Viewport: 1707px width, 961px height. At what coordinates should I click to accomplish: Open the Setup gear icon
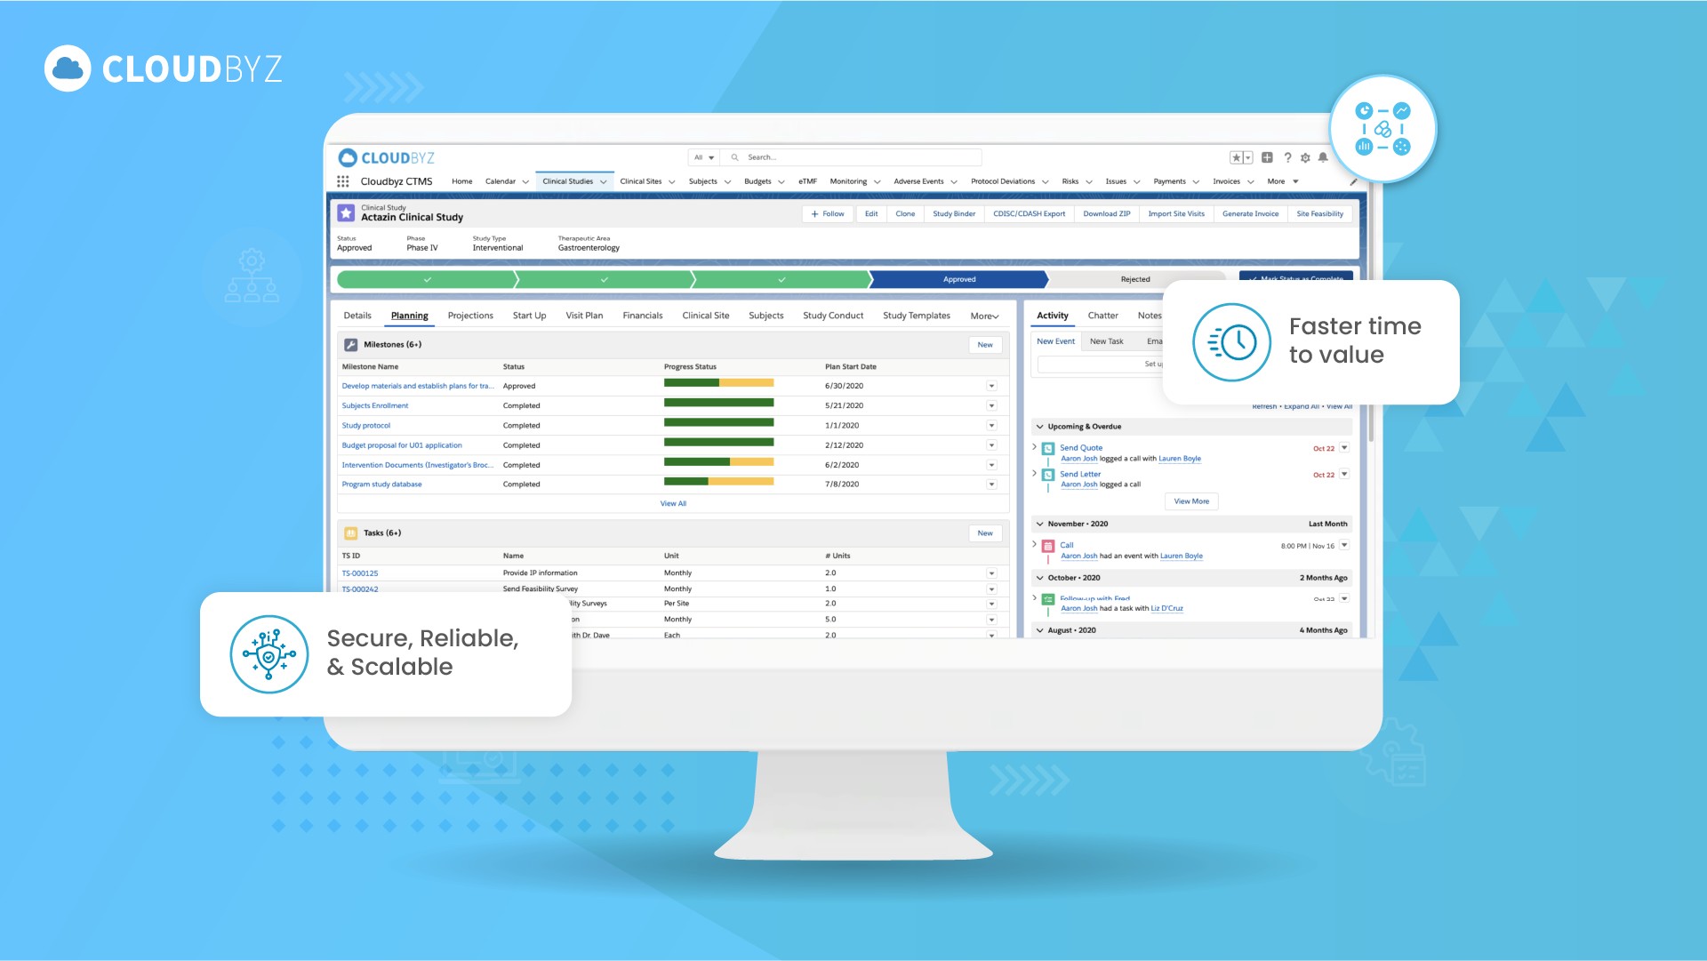point(1305,157)
